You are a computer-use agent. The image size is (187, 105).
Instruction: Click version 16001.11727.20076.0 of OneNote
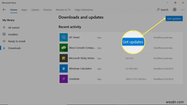136,79
